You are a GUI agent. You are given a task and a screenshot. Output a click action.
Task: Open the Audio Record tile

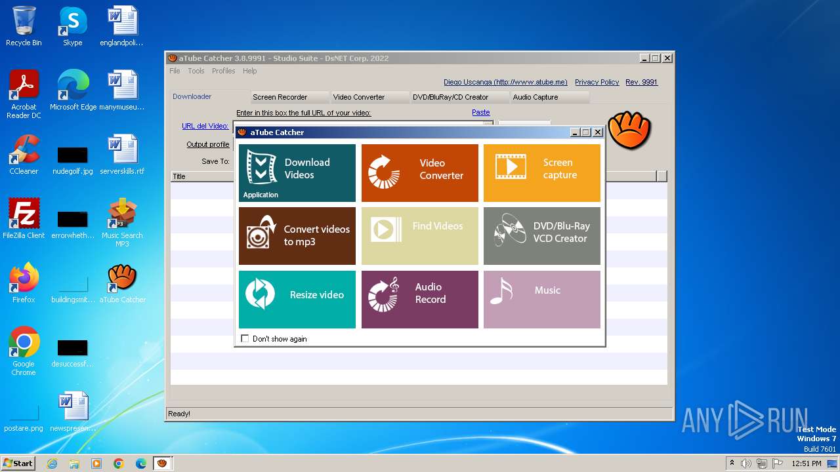tap(420, 300)
